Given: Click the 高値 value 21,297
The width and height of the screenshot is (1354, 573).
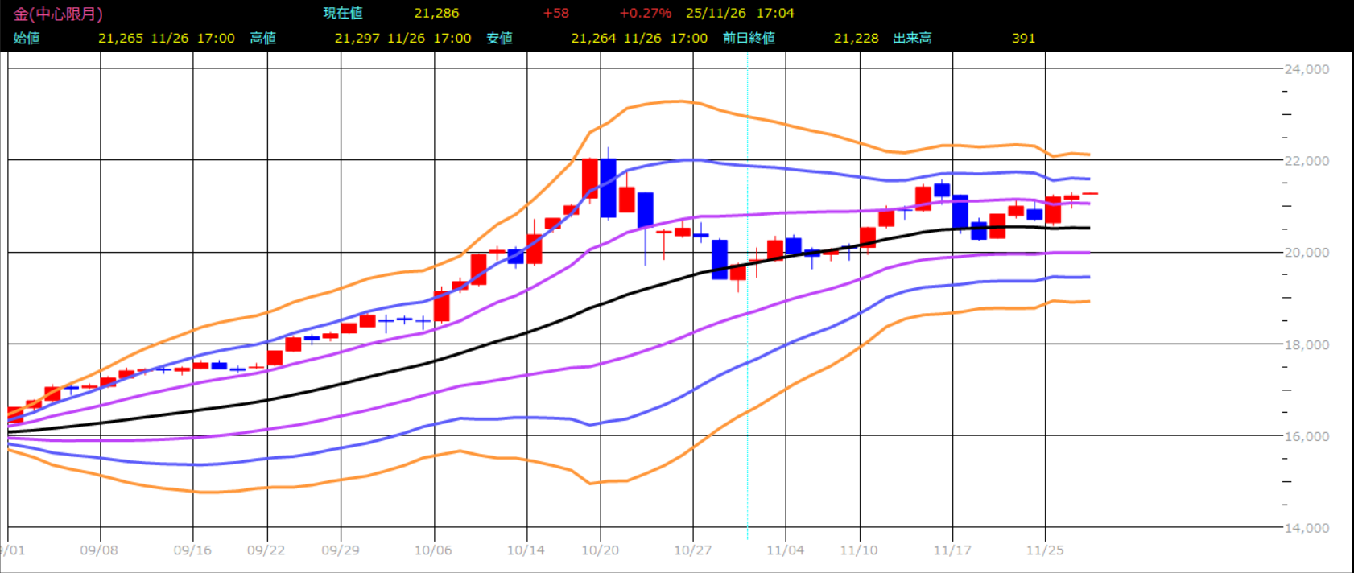Looking at the screenshot, I should pyautogui.click(x=357, y=38).
